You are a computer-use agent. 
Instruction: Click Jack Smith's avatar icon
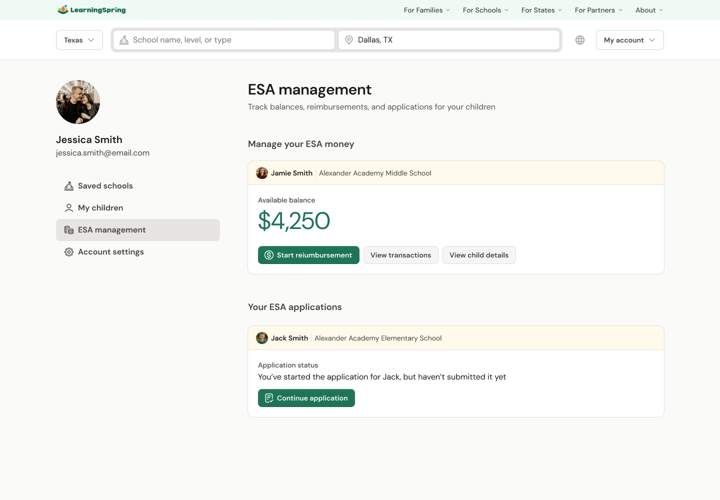(x=262, y=338)
